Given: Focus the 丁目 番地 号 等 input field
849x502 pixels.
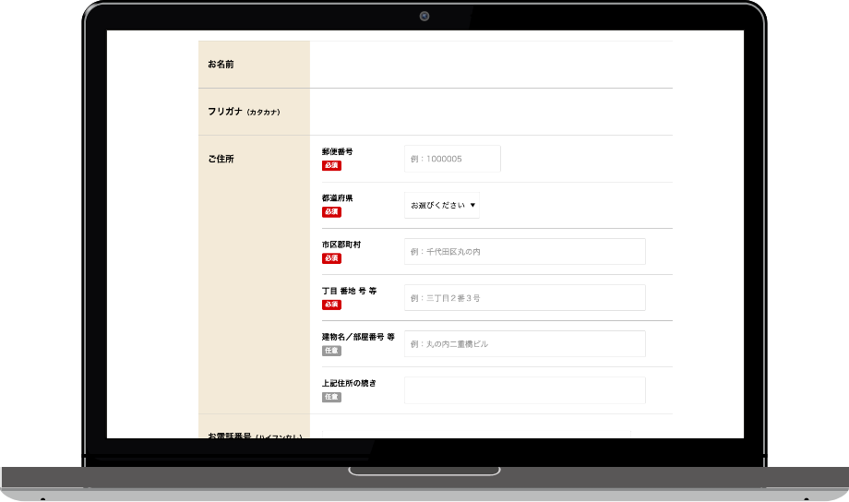Looking at the screenshot, I should tap(524, 298).
